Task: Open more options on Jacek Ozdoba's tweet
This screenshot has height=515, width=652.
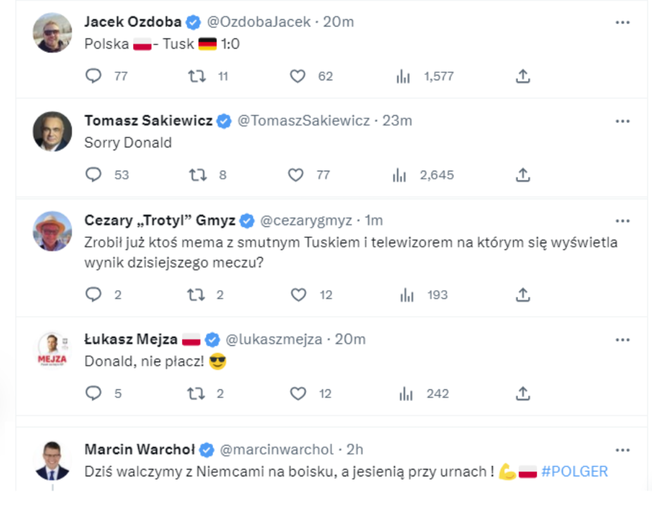Action: tap(622, 22)
